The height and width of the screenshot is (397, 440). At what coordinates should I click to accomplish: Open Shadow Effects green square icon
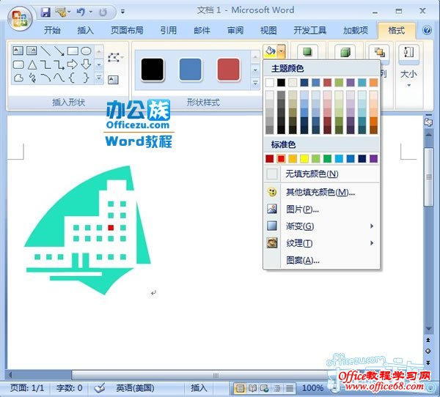307,52
